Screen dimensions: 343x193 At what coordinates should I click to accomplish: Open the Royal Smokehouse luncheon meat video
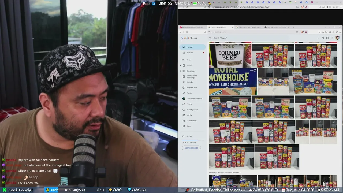[x=233, y=81]
